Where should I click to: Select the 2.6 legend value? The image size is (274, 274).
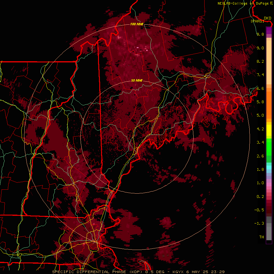coord(260,156)
